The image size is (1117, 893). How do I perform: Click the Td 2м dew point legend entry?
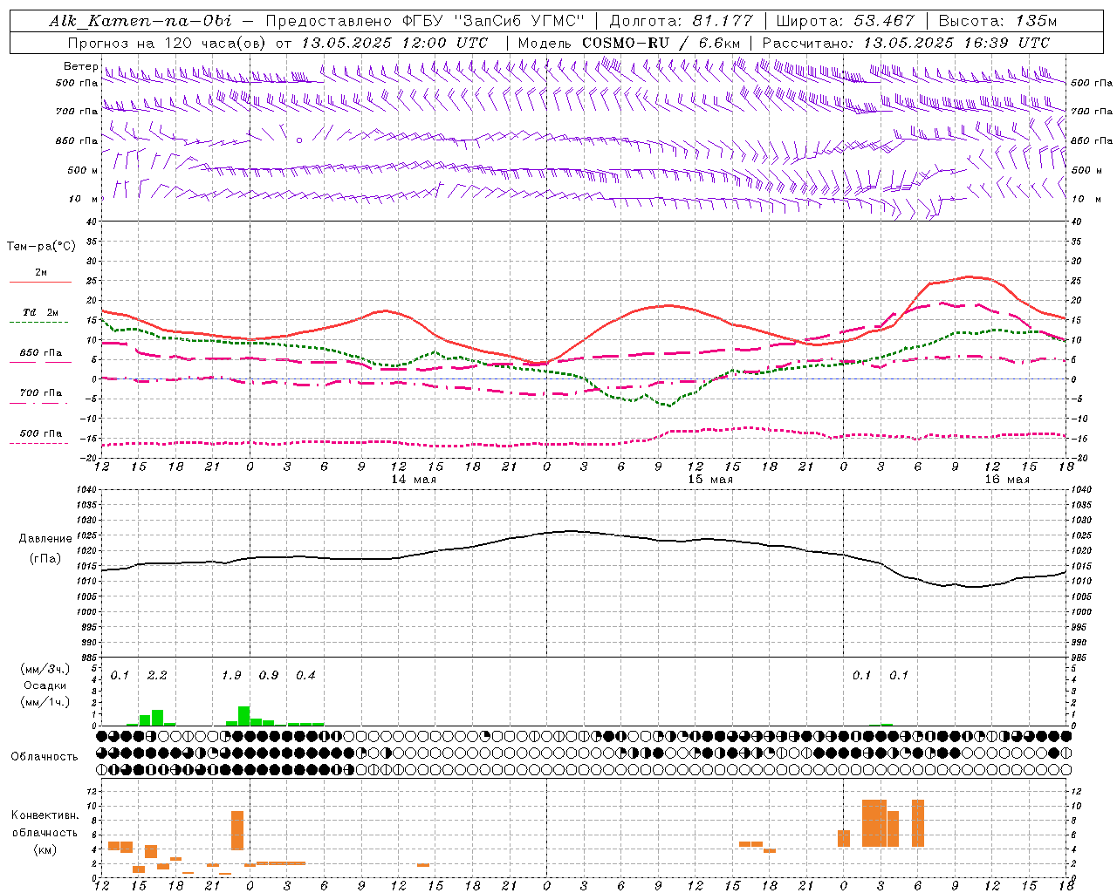click(x=41, y=312)
